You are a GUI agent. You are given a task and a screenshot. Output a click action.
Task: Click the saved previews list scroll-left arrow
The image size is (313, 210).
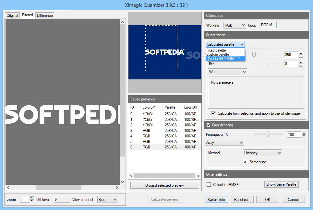(131, 176)
